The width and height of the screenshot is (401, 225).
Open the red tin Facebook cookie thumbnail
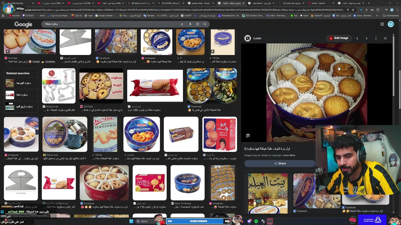coord(104,183)
